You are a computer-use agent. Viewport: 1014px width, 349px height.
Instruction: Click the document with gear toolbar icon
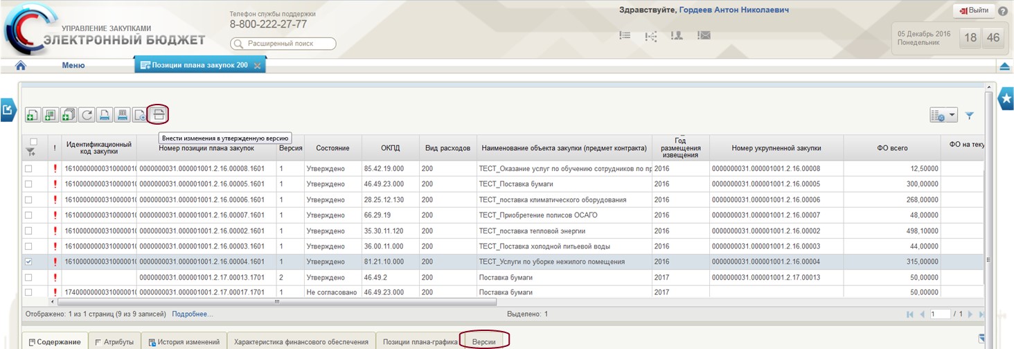(140, 115)
